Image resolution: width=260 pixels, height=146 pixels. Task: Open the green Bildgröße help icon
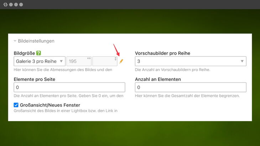[x=38, y=53]
